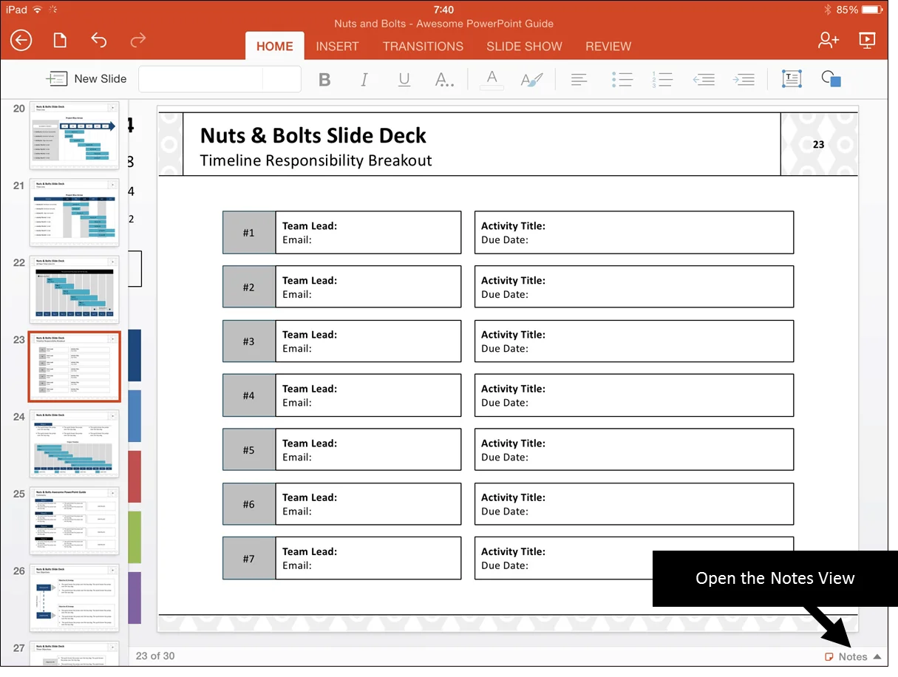
Task: Redo the last action
Action: [x=138, y=40]
